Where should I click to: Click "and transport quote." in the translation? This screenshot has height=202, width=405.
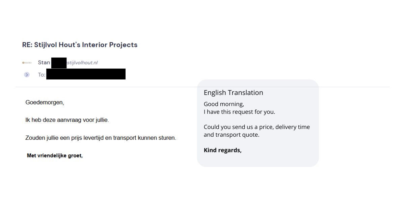click(232, 135)
